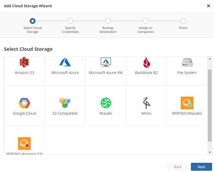Viewport: 214px width, 172px height.
Task: Click the 'S3 Compatible' label text
Action: tap(65, 113)
